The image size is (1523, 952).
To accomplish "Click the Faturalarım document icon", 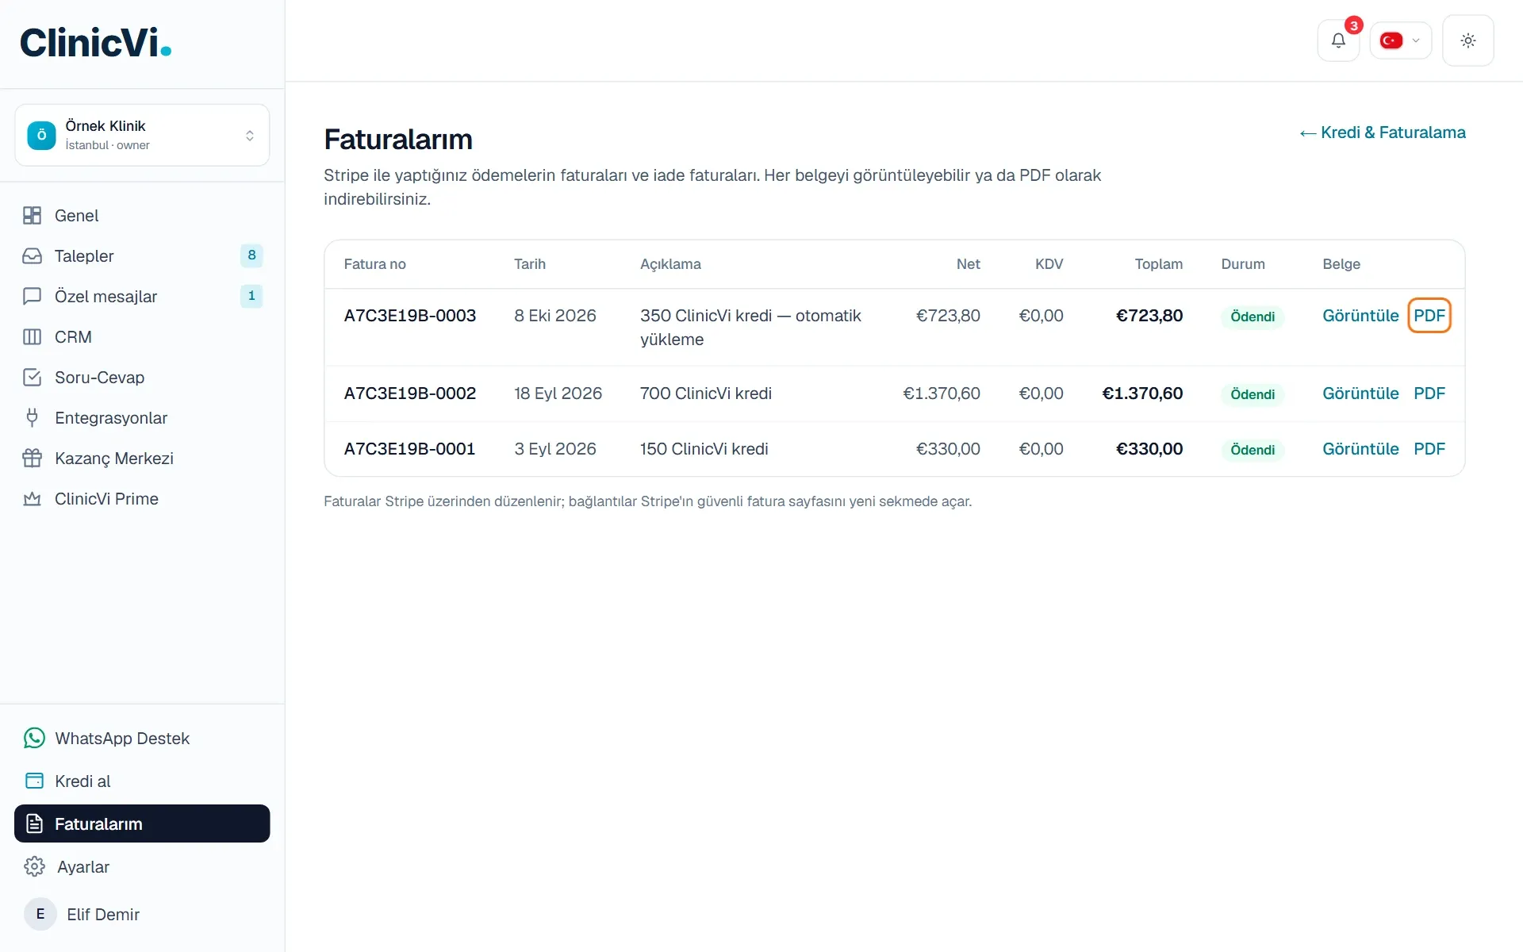I will 34,824.
